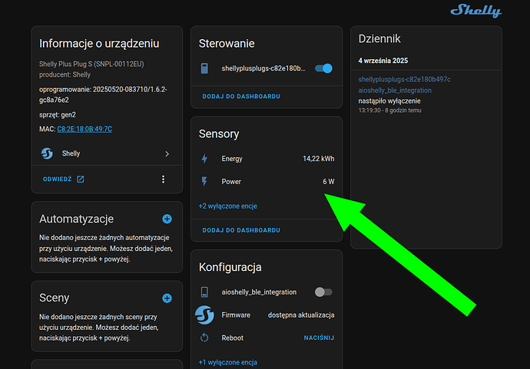Click the Energy sensor lightning icon

tap(204, 159)
